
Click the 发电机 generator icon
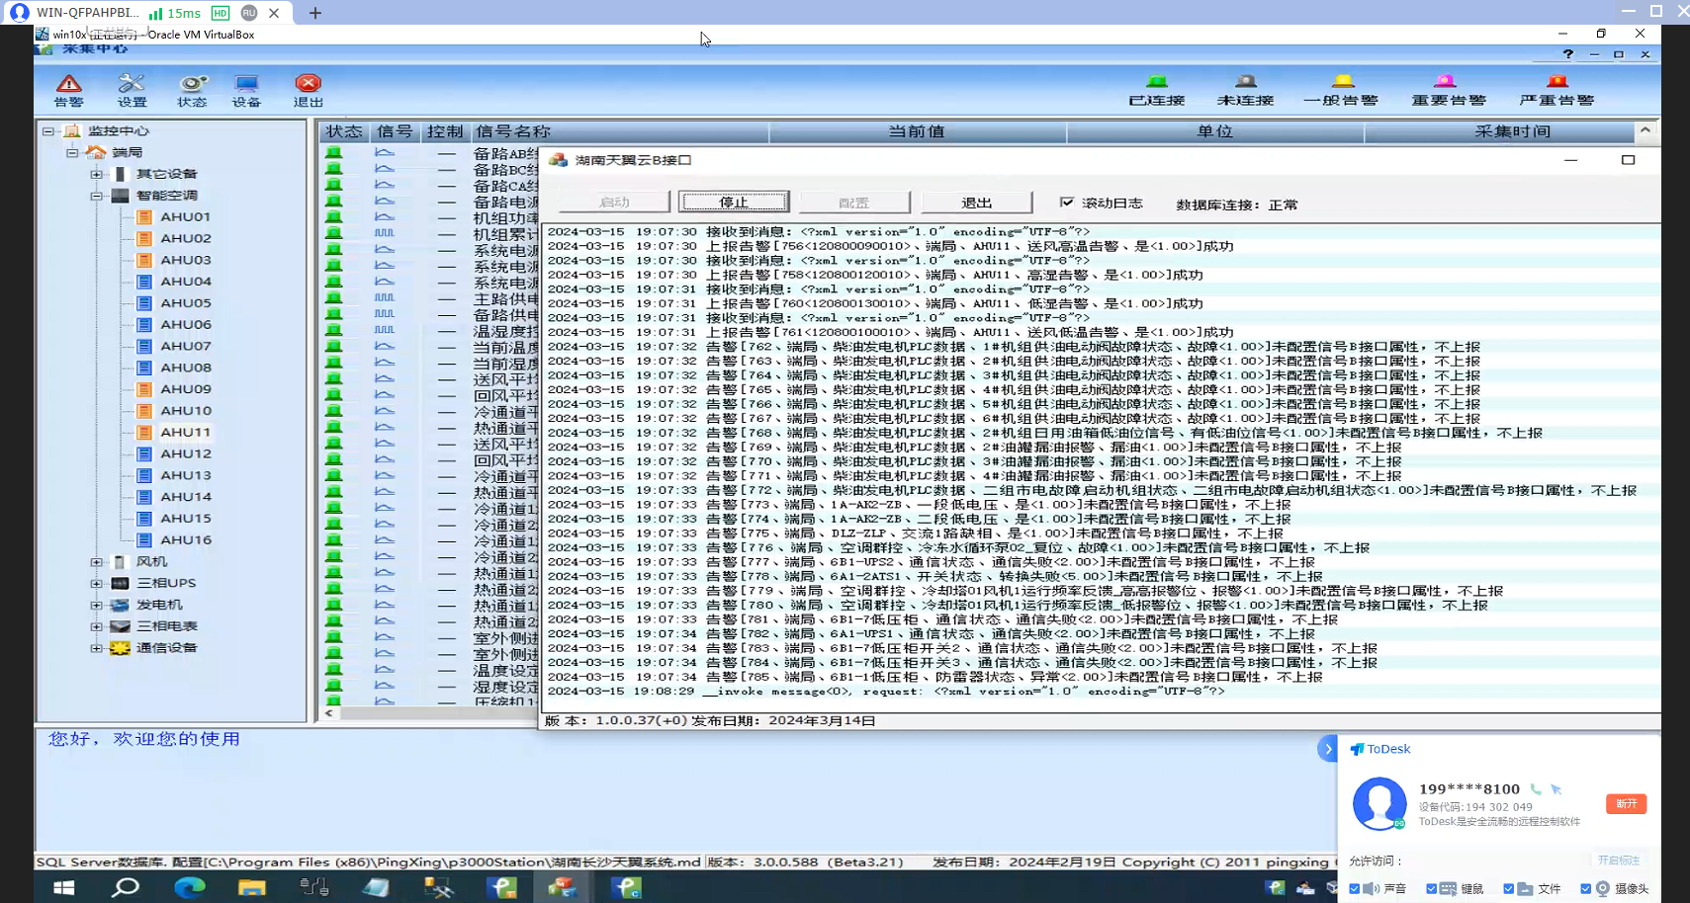point(120,605)
